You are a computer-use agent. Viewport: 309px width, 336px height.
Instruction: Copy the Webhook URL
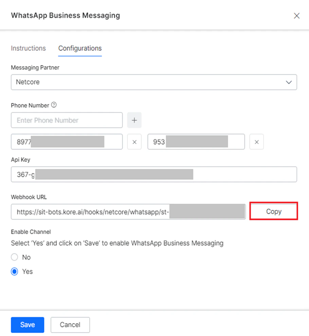coord(274,211)
